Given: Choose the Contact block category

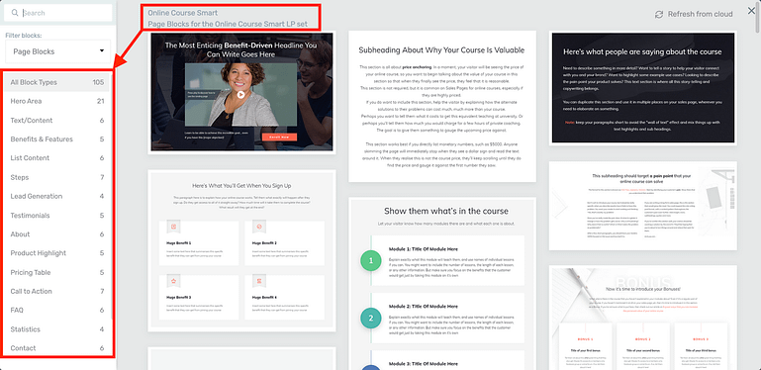Looking at the screenshot, I should click(x=57, y=348).
